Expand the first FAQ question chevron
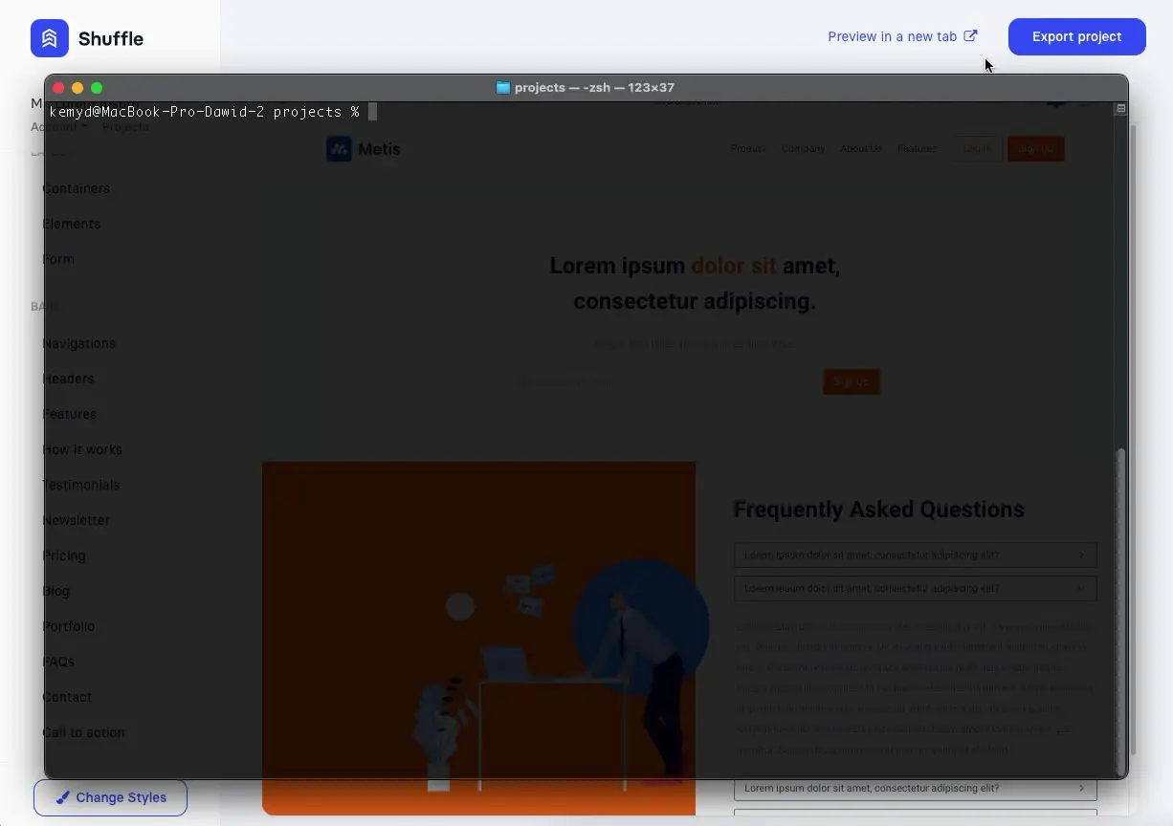Viewport: 1173px width, 826px height. (1081, 555)
